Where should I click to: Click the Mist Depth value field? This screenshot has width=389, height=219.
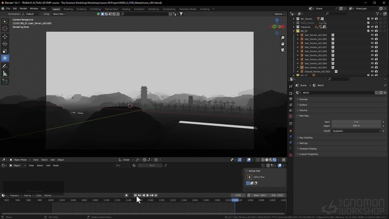(356, 126)
